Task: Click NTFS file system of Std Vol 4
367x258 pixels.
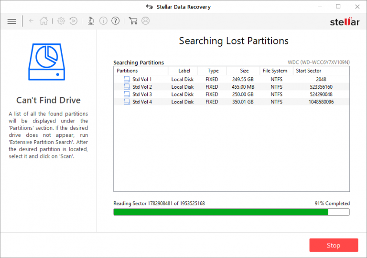Action: click(x=276, y=102)
